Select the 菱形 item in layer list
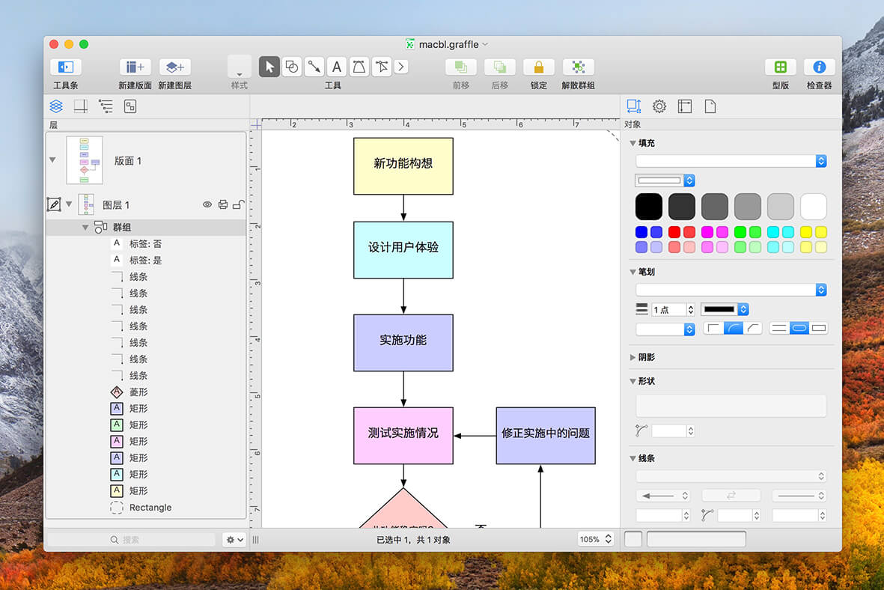The width and height of the screenshot is (884, 590). pos(138,392)
